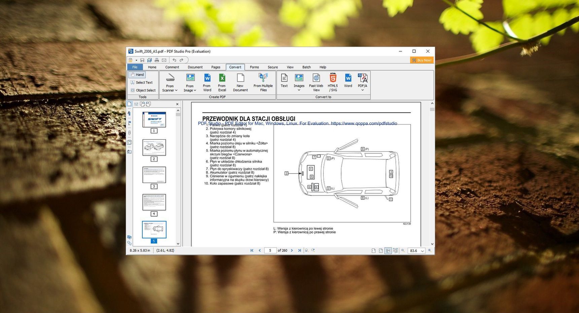Viewport: 579px width, 313px height.
Task: Open the thumbnail options sliders icon
Action: [x=136, y=104]
